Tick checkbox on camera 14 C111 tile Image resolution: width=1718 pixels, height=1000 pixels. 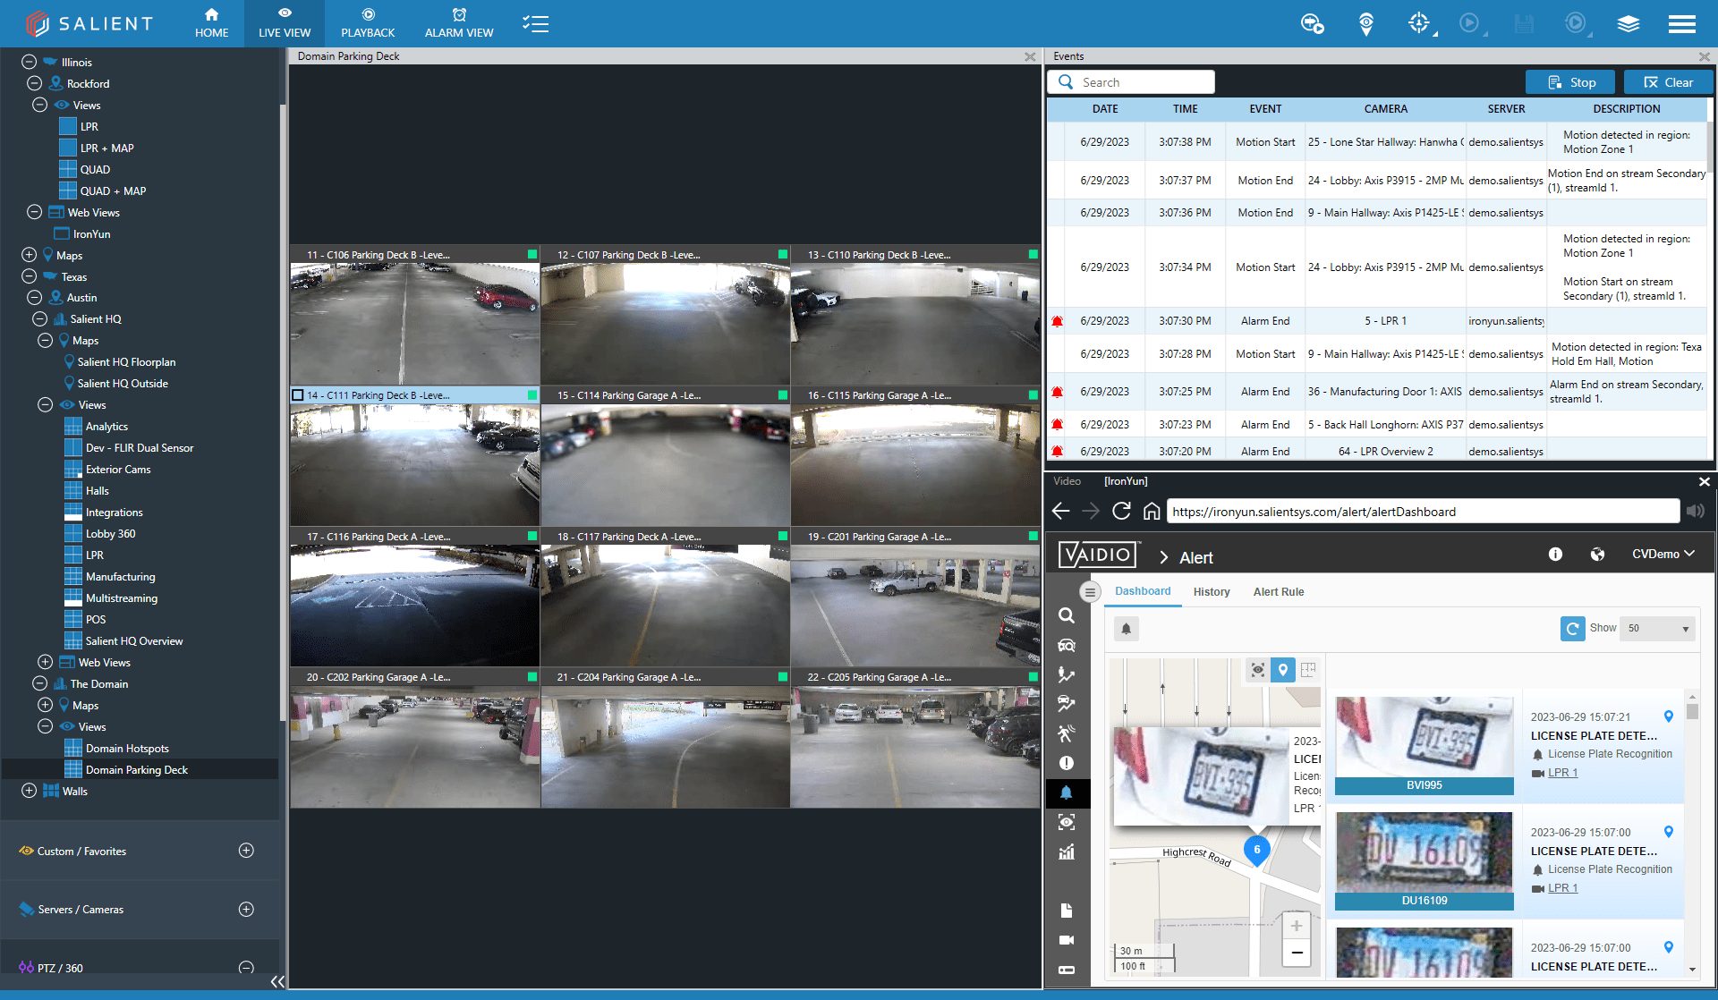(x=298, y=395)
